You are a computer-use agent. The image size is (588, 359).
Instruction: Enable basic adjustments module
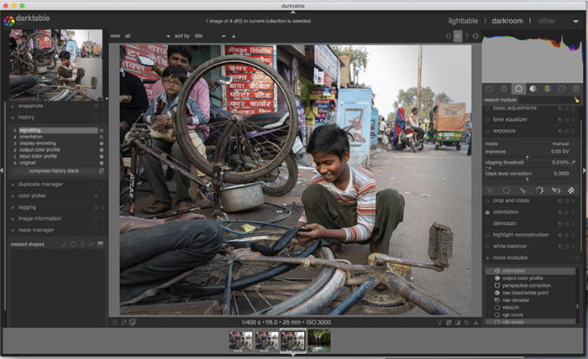(x=487, y=108)
